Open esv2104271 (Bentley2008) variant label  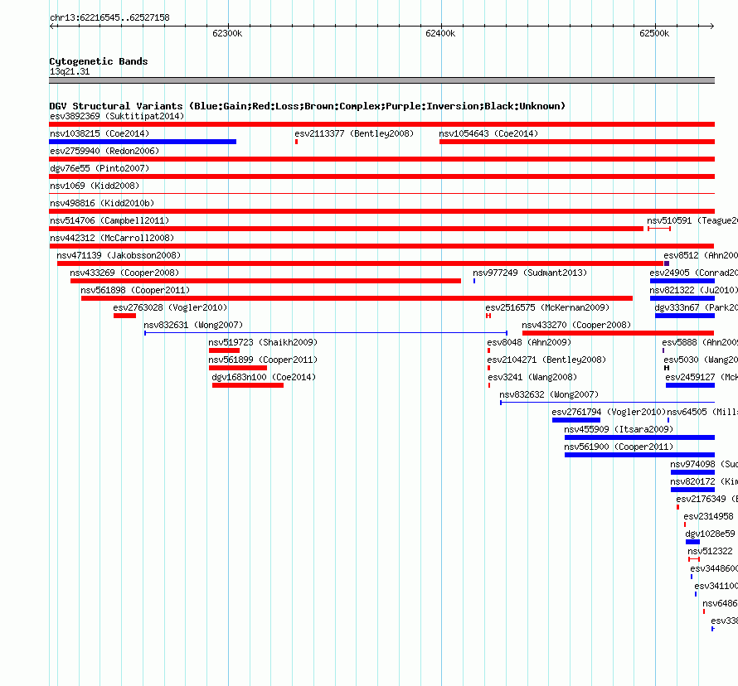546,360
